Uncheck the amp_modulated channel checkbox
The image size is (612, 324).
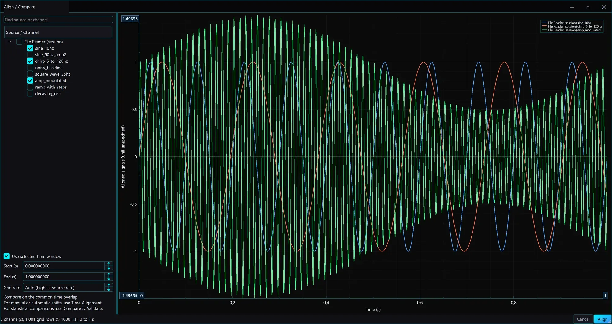click(x=30, y=80)
